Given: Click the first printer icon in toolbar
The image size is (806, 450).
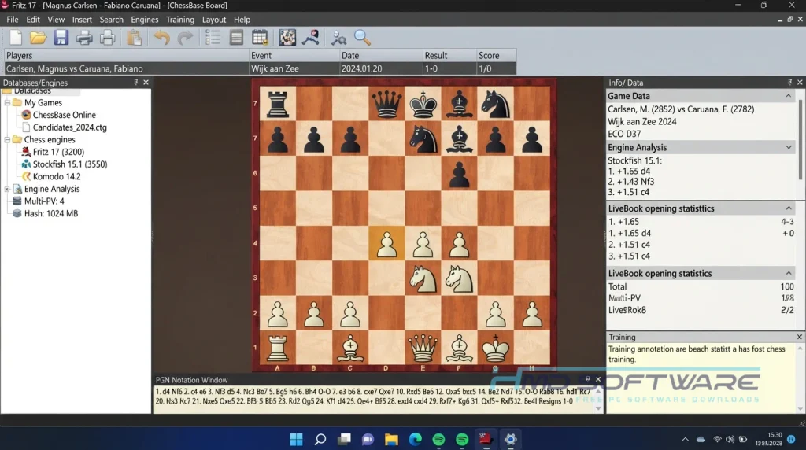Looking at the screenshot, I should point(84,38).
